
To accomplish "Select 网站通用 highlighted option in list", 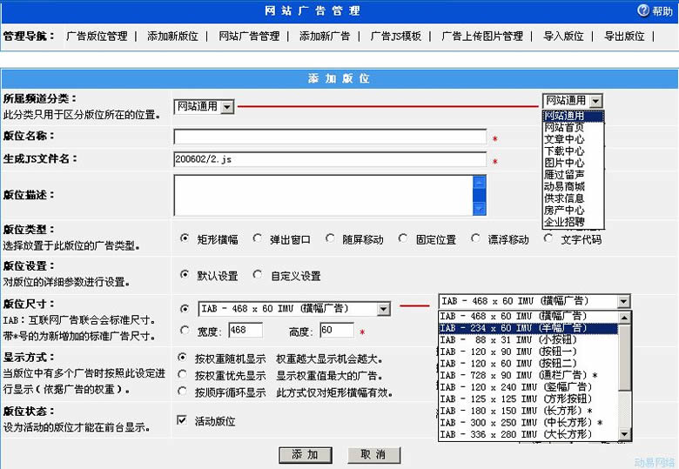I will click(x=573, y=116).
